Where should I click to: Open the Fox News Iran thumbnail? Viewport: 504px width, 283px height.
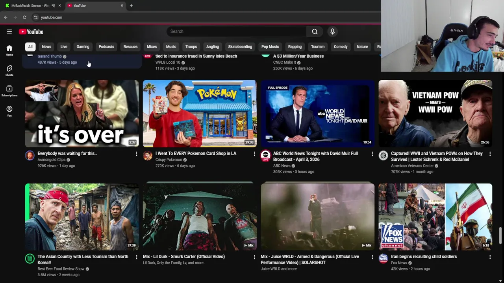435,217
